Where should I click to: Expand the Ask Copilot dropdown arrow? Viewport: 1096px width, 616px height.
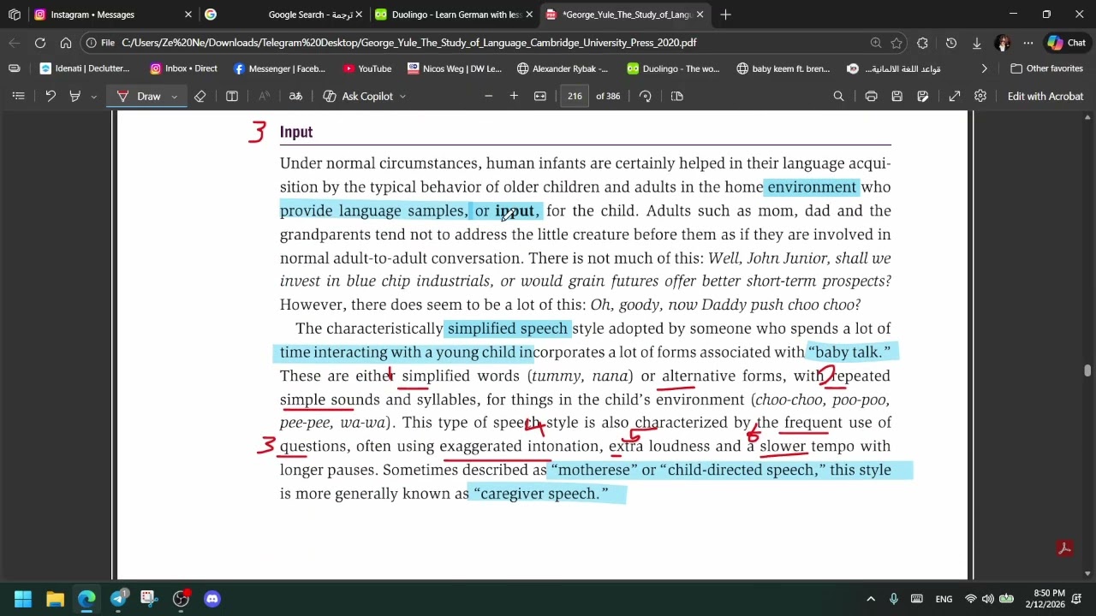(402, 96)
